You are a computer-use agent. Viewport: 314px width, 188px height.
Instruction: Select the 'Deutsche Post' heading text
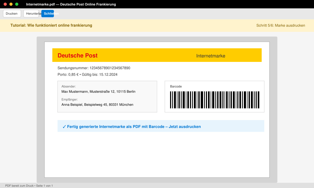coord(77,55)
